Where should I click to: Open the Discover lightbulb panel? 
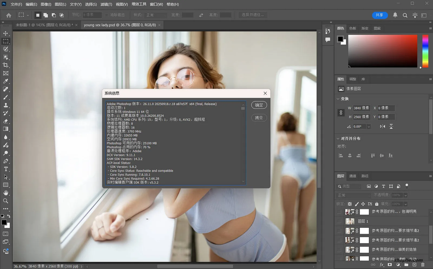pyautogui.click(x=415, y=15)
